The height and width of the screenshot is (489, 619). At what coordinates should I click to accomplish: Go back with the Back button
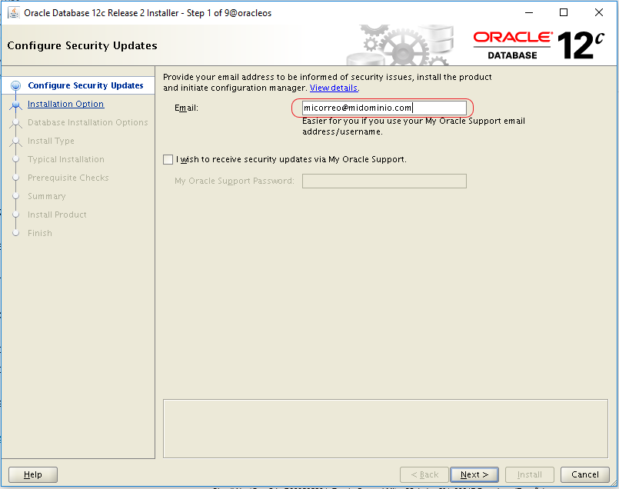[x=424, y=474]
